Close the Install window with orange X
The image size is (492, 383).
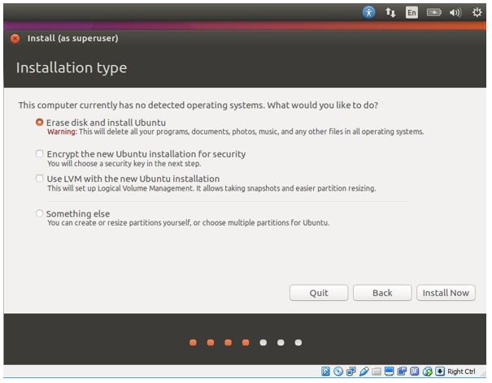15,38
